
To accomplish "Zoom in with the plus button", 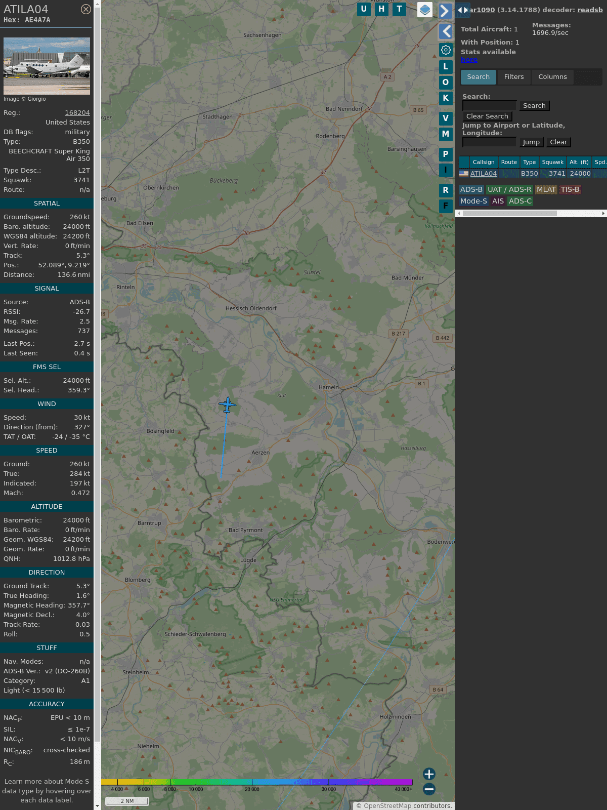I will coord(429,774).
